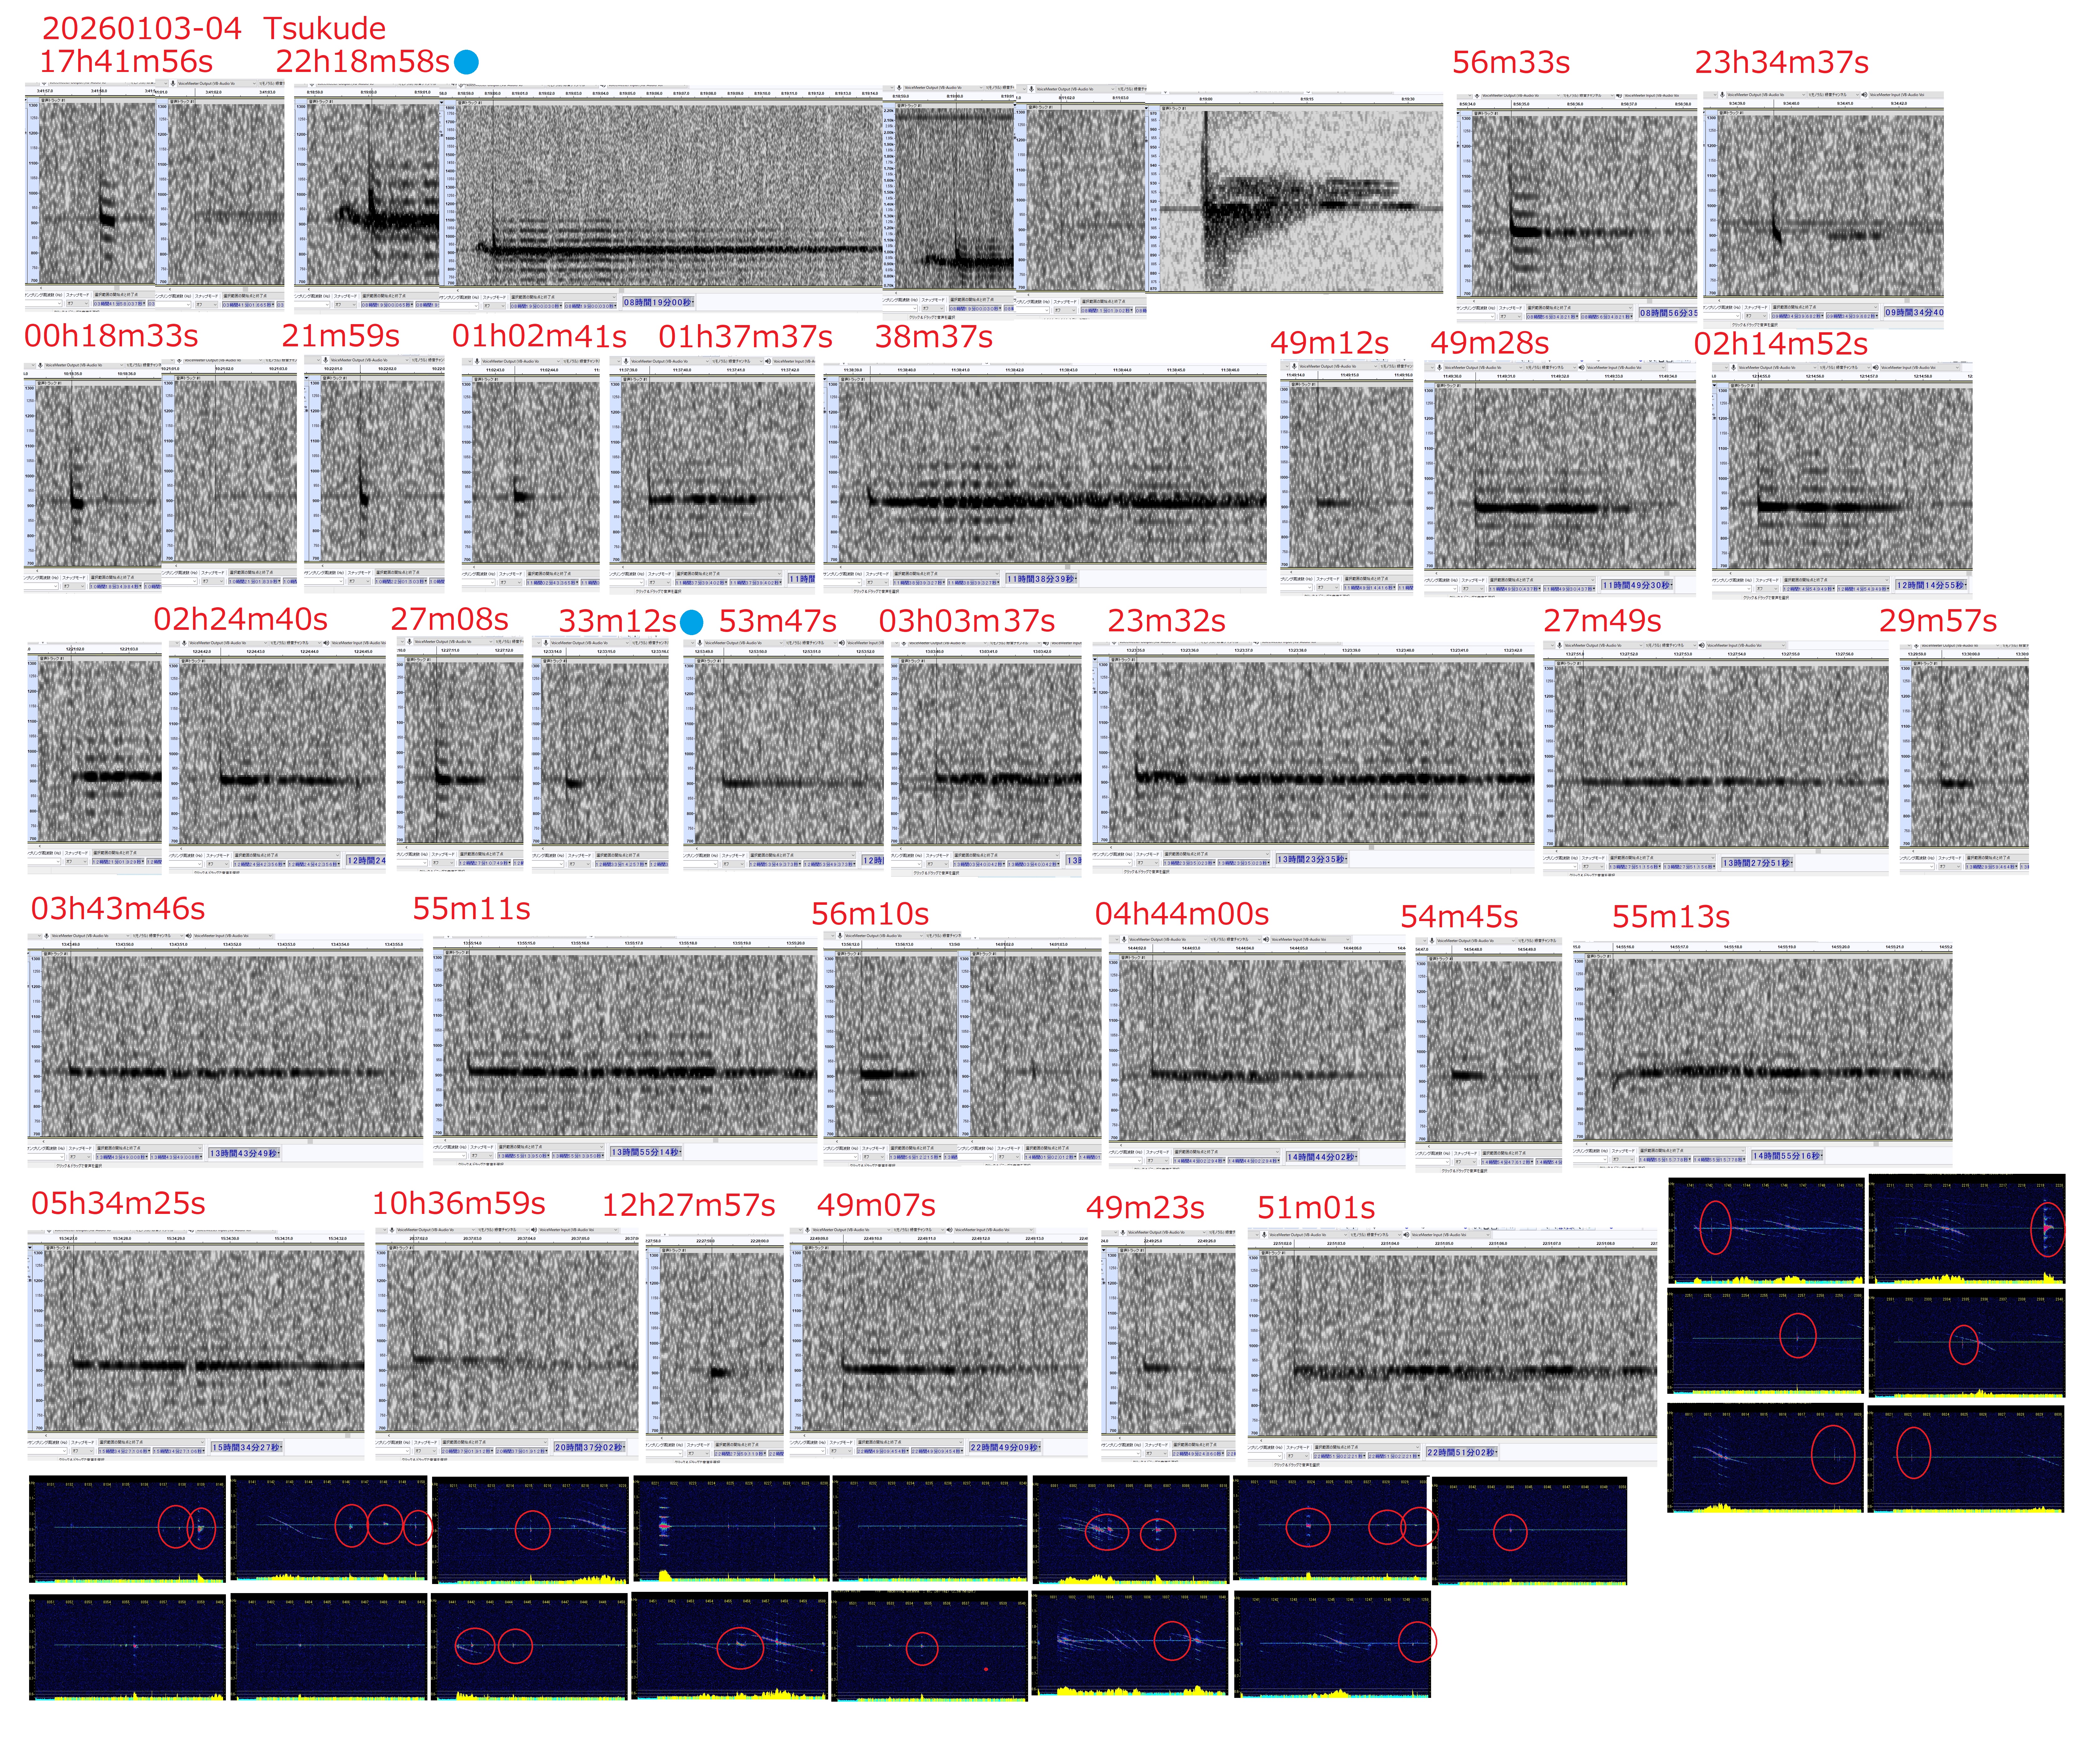2100x1742 pixels.
Task: Click the 13時間43分49秒 time display
Action: click(243, 1153)
